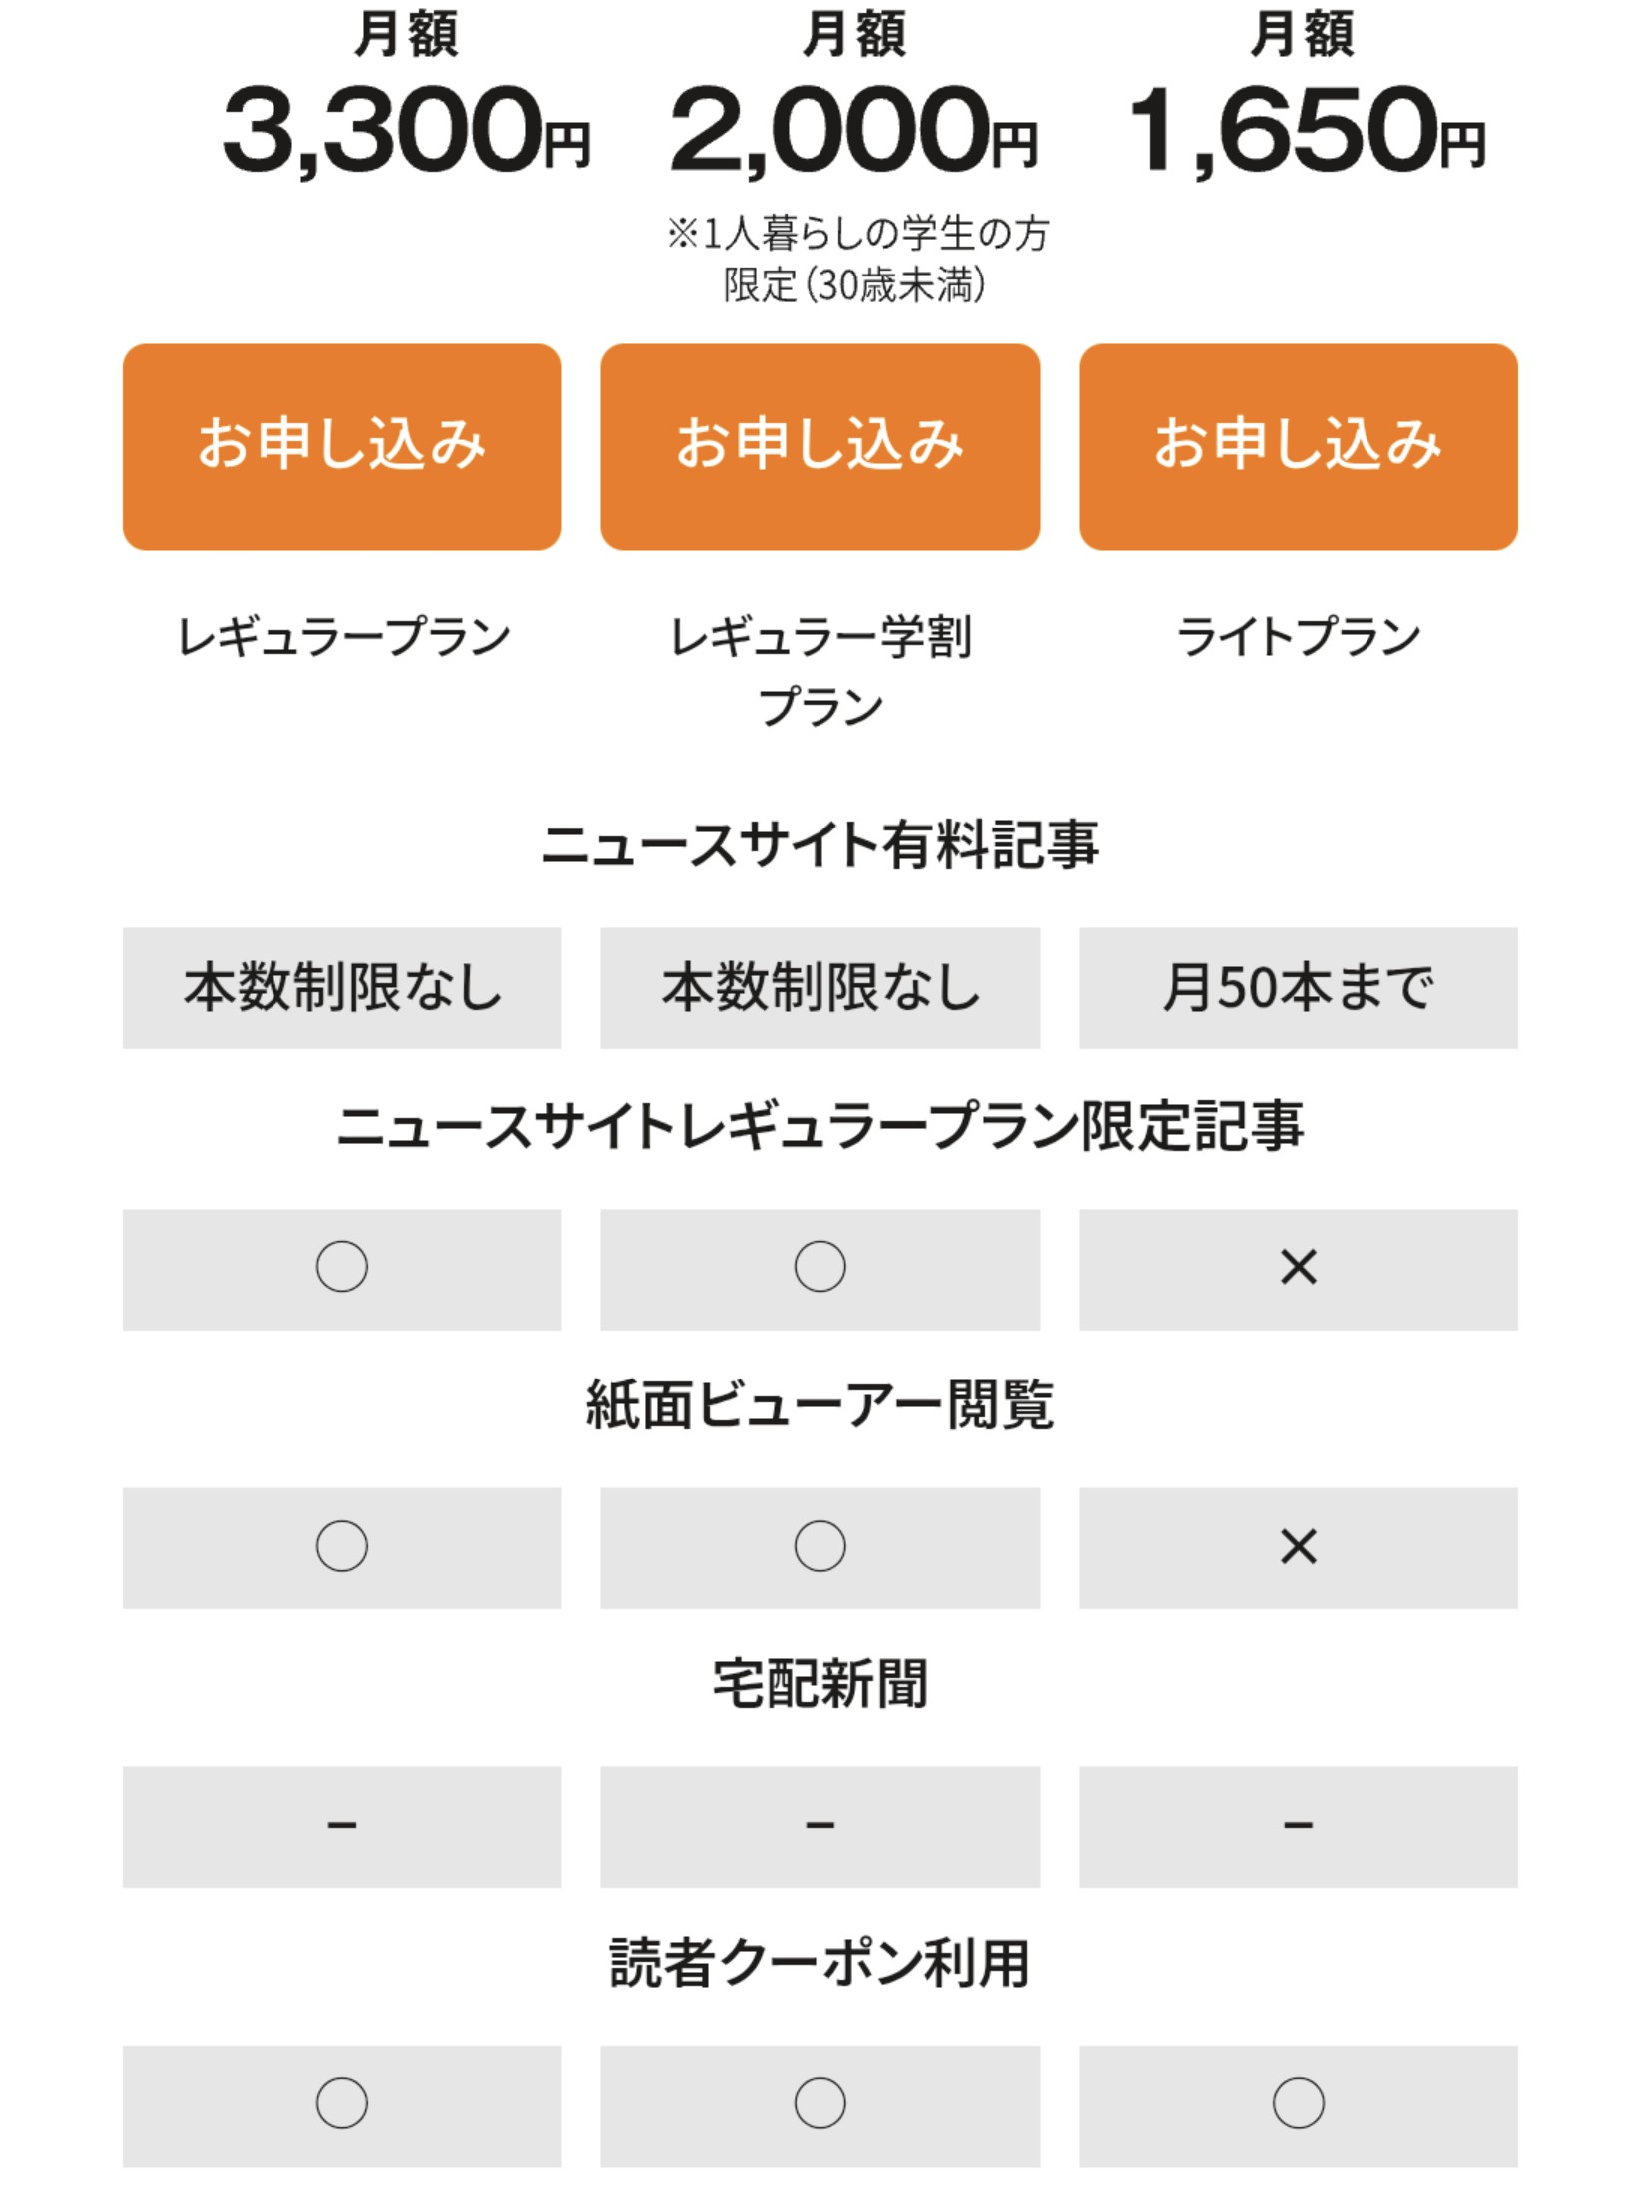1641x2207 pixels.
Task: Click the 3,300円 monthly price
Action: click(x=405, y=130)
